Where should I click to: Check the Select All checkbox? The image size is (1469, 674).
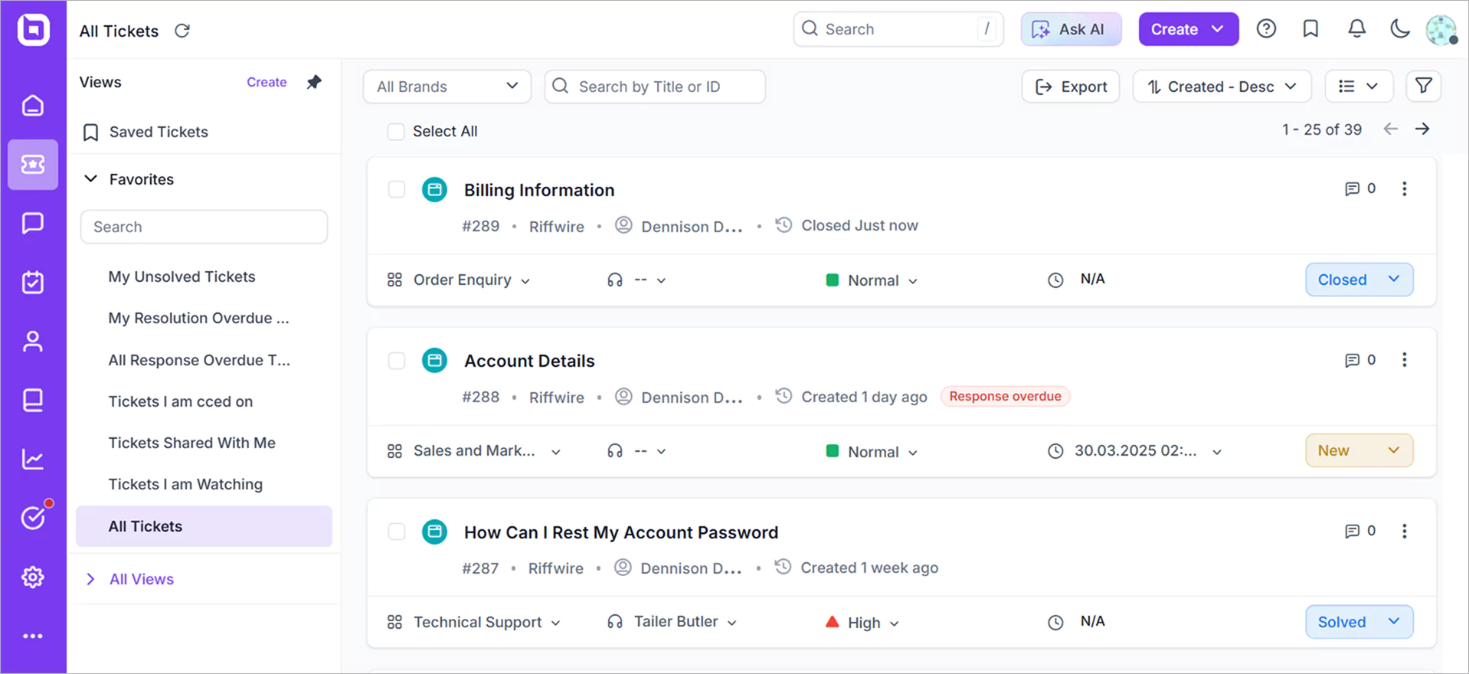tap(396, 132)
